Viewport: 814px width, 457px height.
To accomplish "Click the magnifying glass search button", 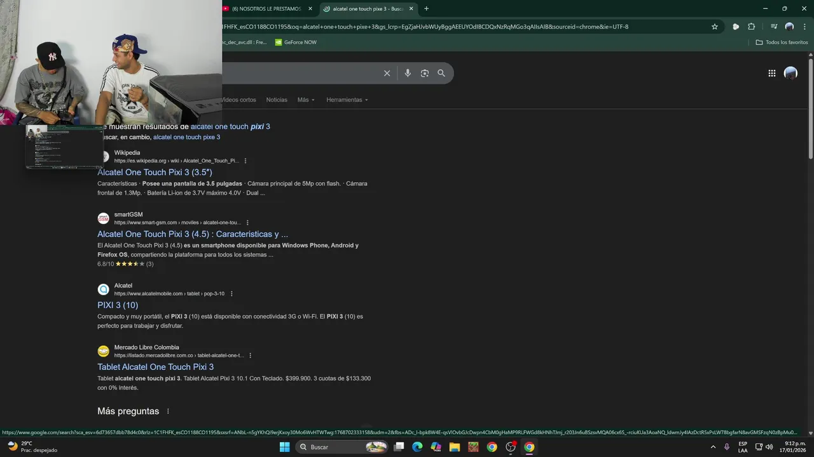I will click(441, 73).
